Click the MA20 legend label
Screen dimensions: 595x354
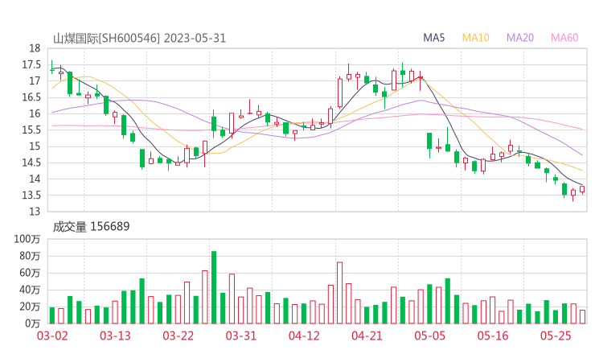click(520, 38)
